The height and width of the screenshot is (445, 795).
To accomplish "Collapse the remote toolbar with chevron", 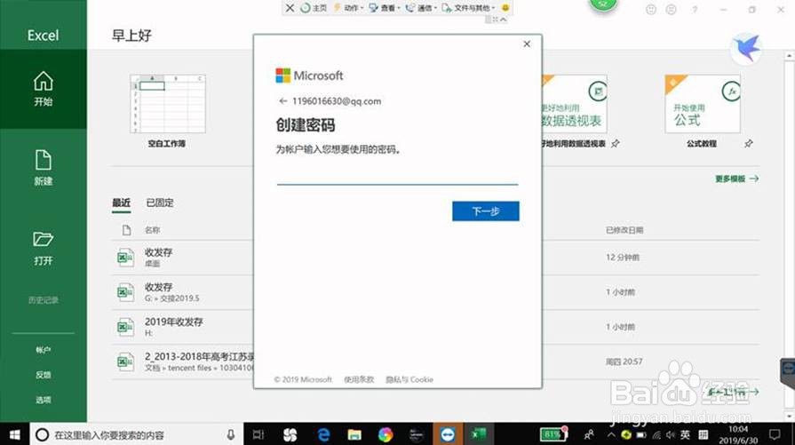I will click(x=504, y=20).
